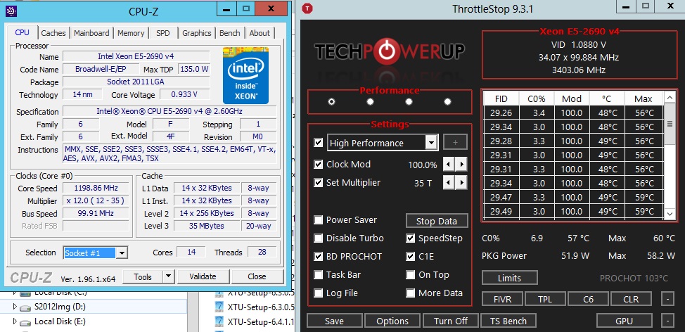
Task: Increase Set Multiplier with the right arrow
Action: [x=461, y=183]
